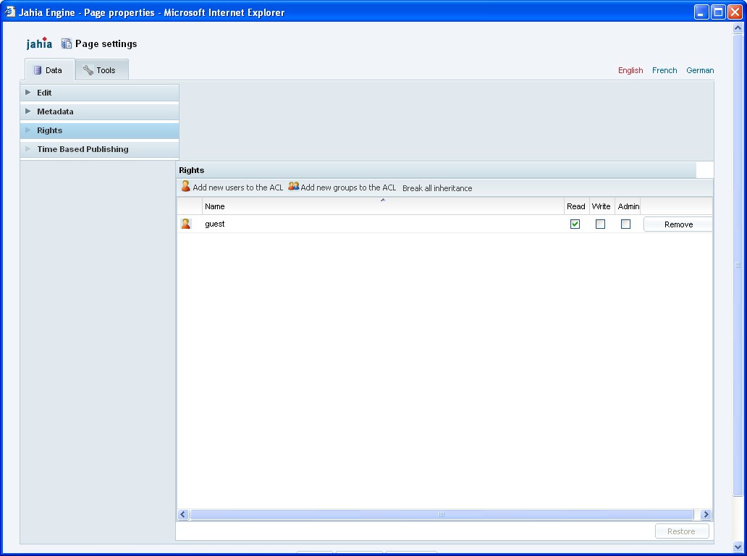Switch to the Data tab
The image size is (747, 556).
(49, 70)
